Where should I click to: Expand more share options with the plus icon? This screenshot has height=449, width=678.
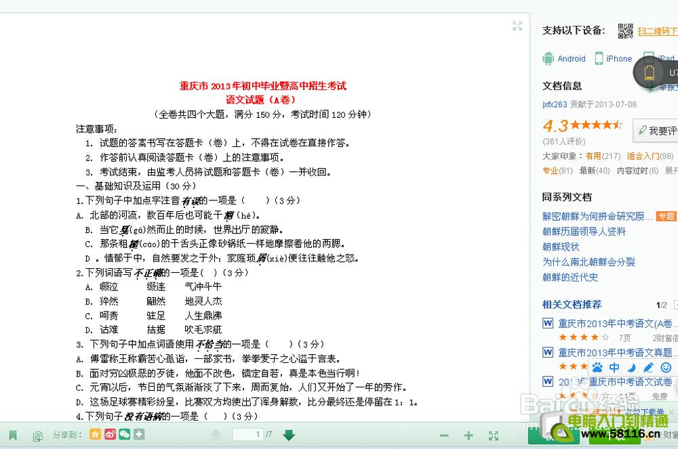point(139,435)
